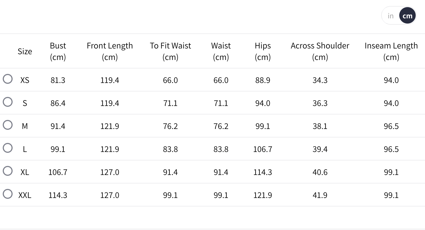Click the Waist (cm) column header
Screen dimensions: 425x230
(x=221, y=51)
